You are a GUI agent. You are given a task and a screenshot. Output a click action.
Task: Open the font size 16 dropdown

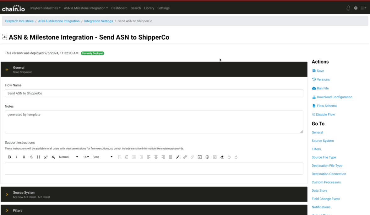(x=86, y=157)
